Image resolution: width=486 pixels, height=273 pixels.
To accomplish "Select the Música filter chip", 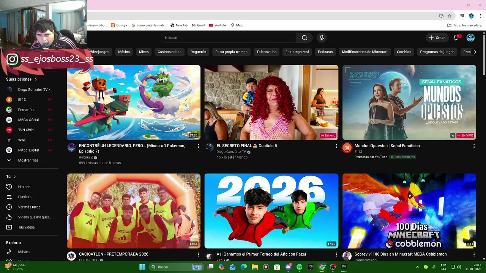I will coord(124,52).
